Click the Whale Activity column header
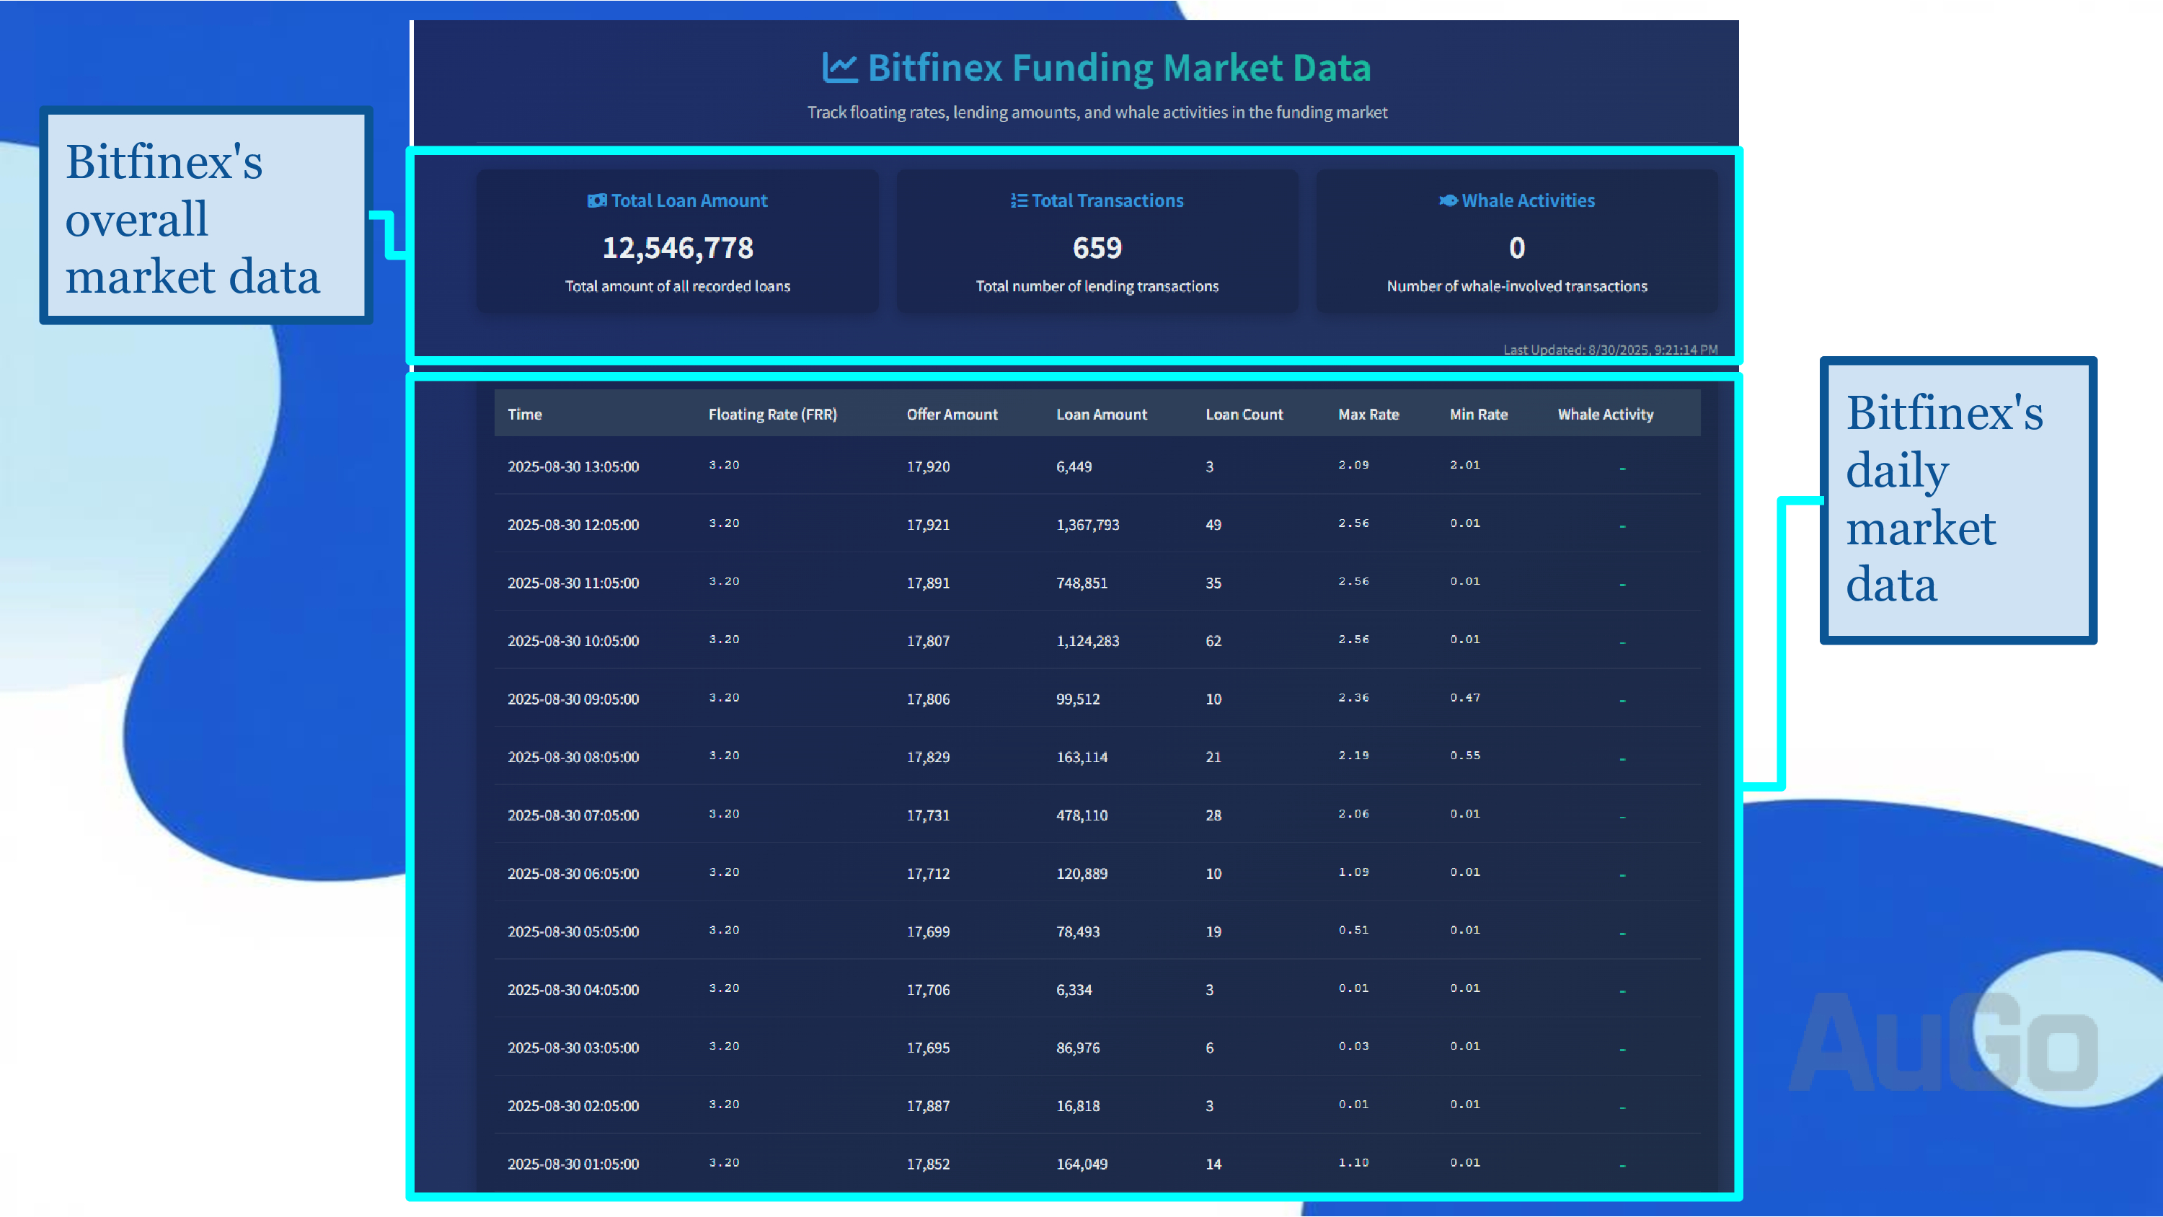2163x1217 pixels. click(1605, 414)
